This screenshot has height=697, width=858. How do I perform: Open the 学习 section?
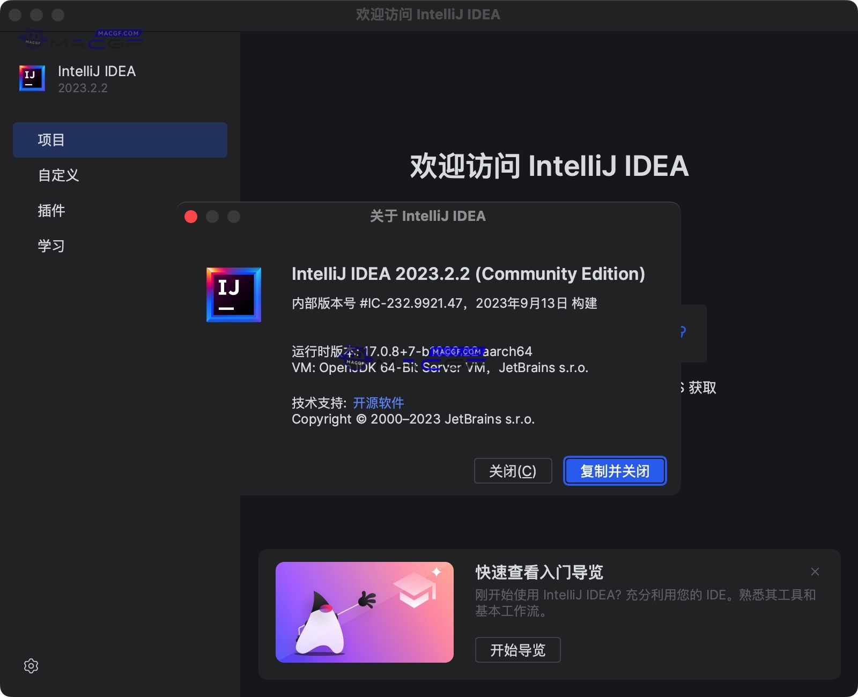(x=51, y=246)
